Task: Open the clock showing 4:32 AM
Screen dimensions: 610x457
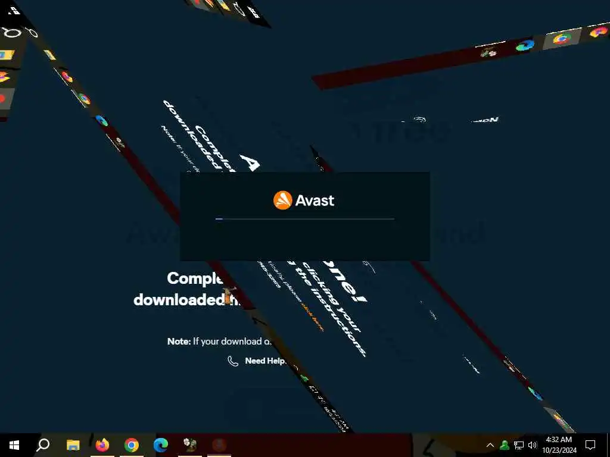Action: 559,445
